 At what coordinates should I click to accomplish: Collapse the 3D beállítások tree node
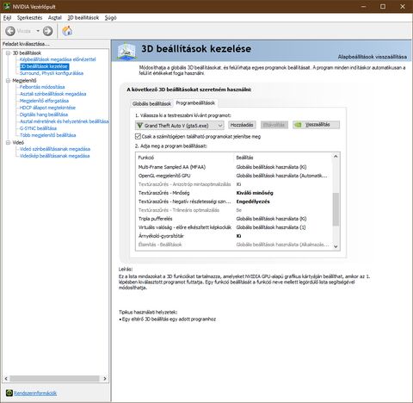pos(8,53)
